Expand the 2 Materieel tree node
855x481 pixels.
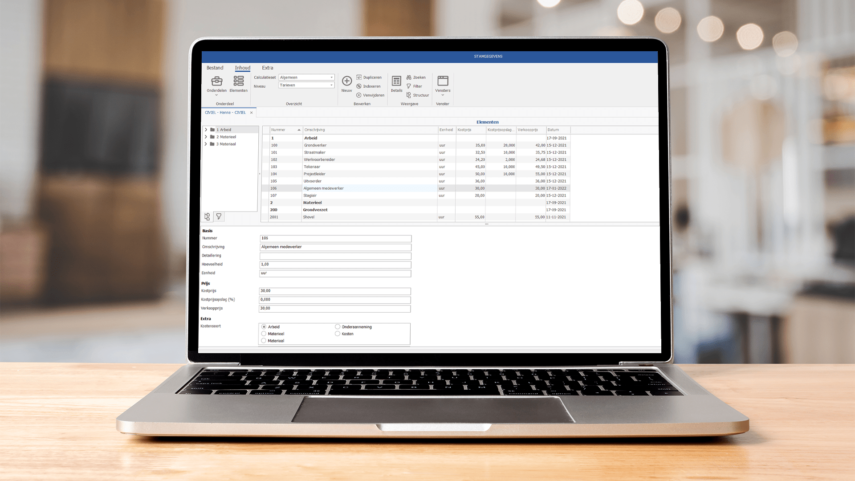(x=206, y=137)
